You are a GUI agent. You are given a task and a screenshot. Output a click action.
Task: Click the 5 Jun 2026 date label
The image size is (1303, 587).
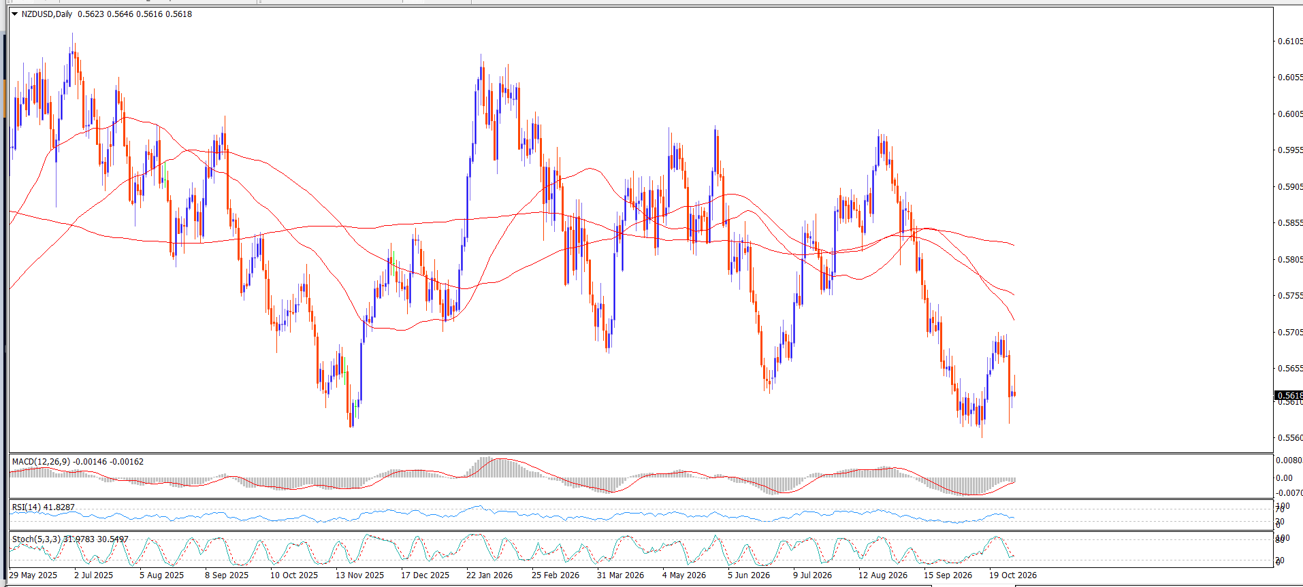(749, 575)
